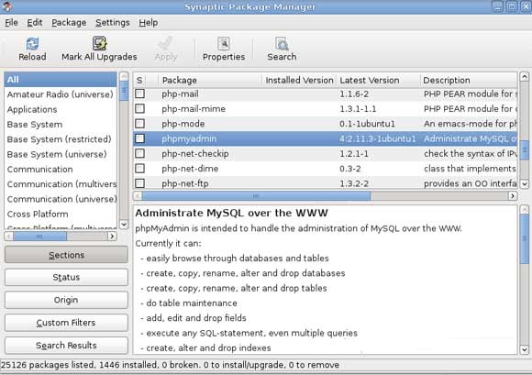The height and width of the screenshot is (375, 532).
Task: Click the Search Results button
Action: pyautogui.click(x=66, y=346)
